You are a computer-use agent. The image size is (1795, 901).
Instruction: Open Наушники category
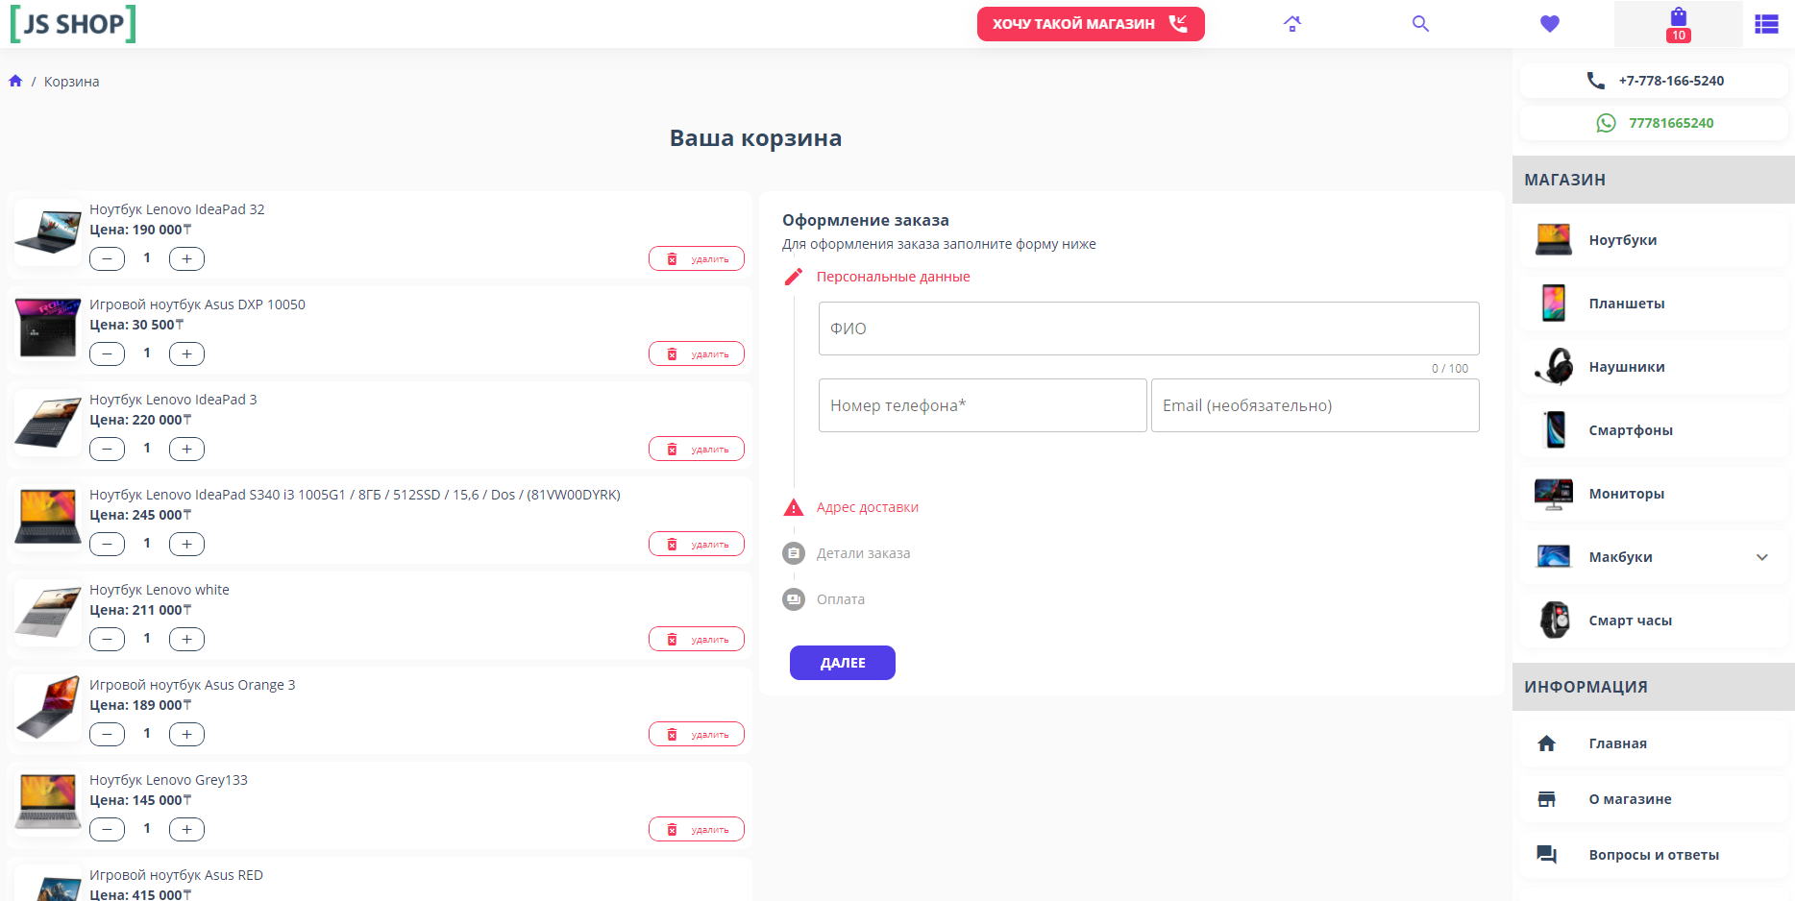coord(1654,367)
